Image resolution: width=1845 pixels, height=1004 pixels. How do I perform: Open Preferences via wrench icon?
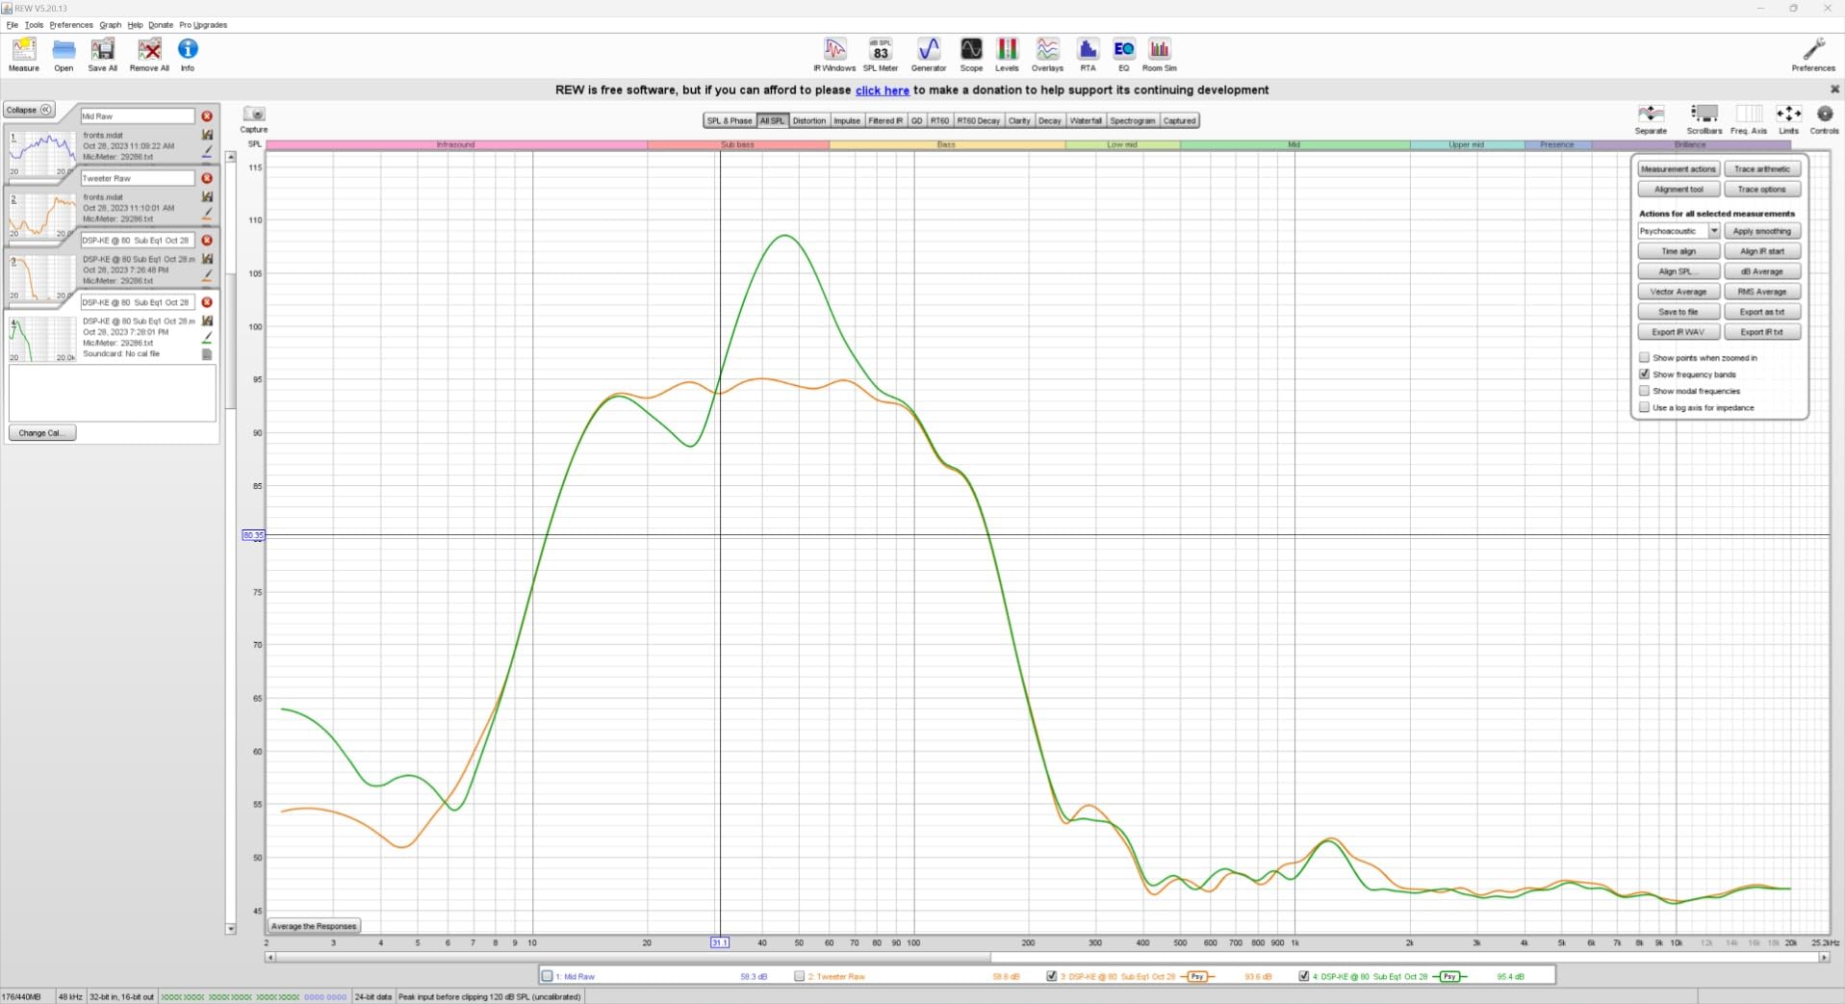pos(1813,55)
